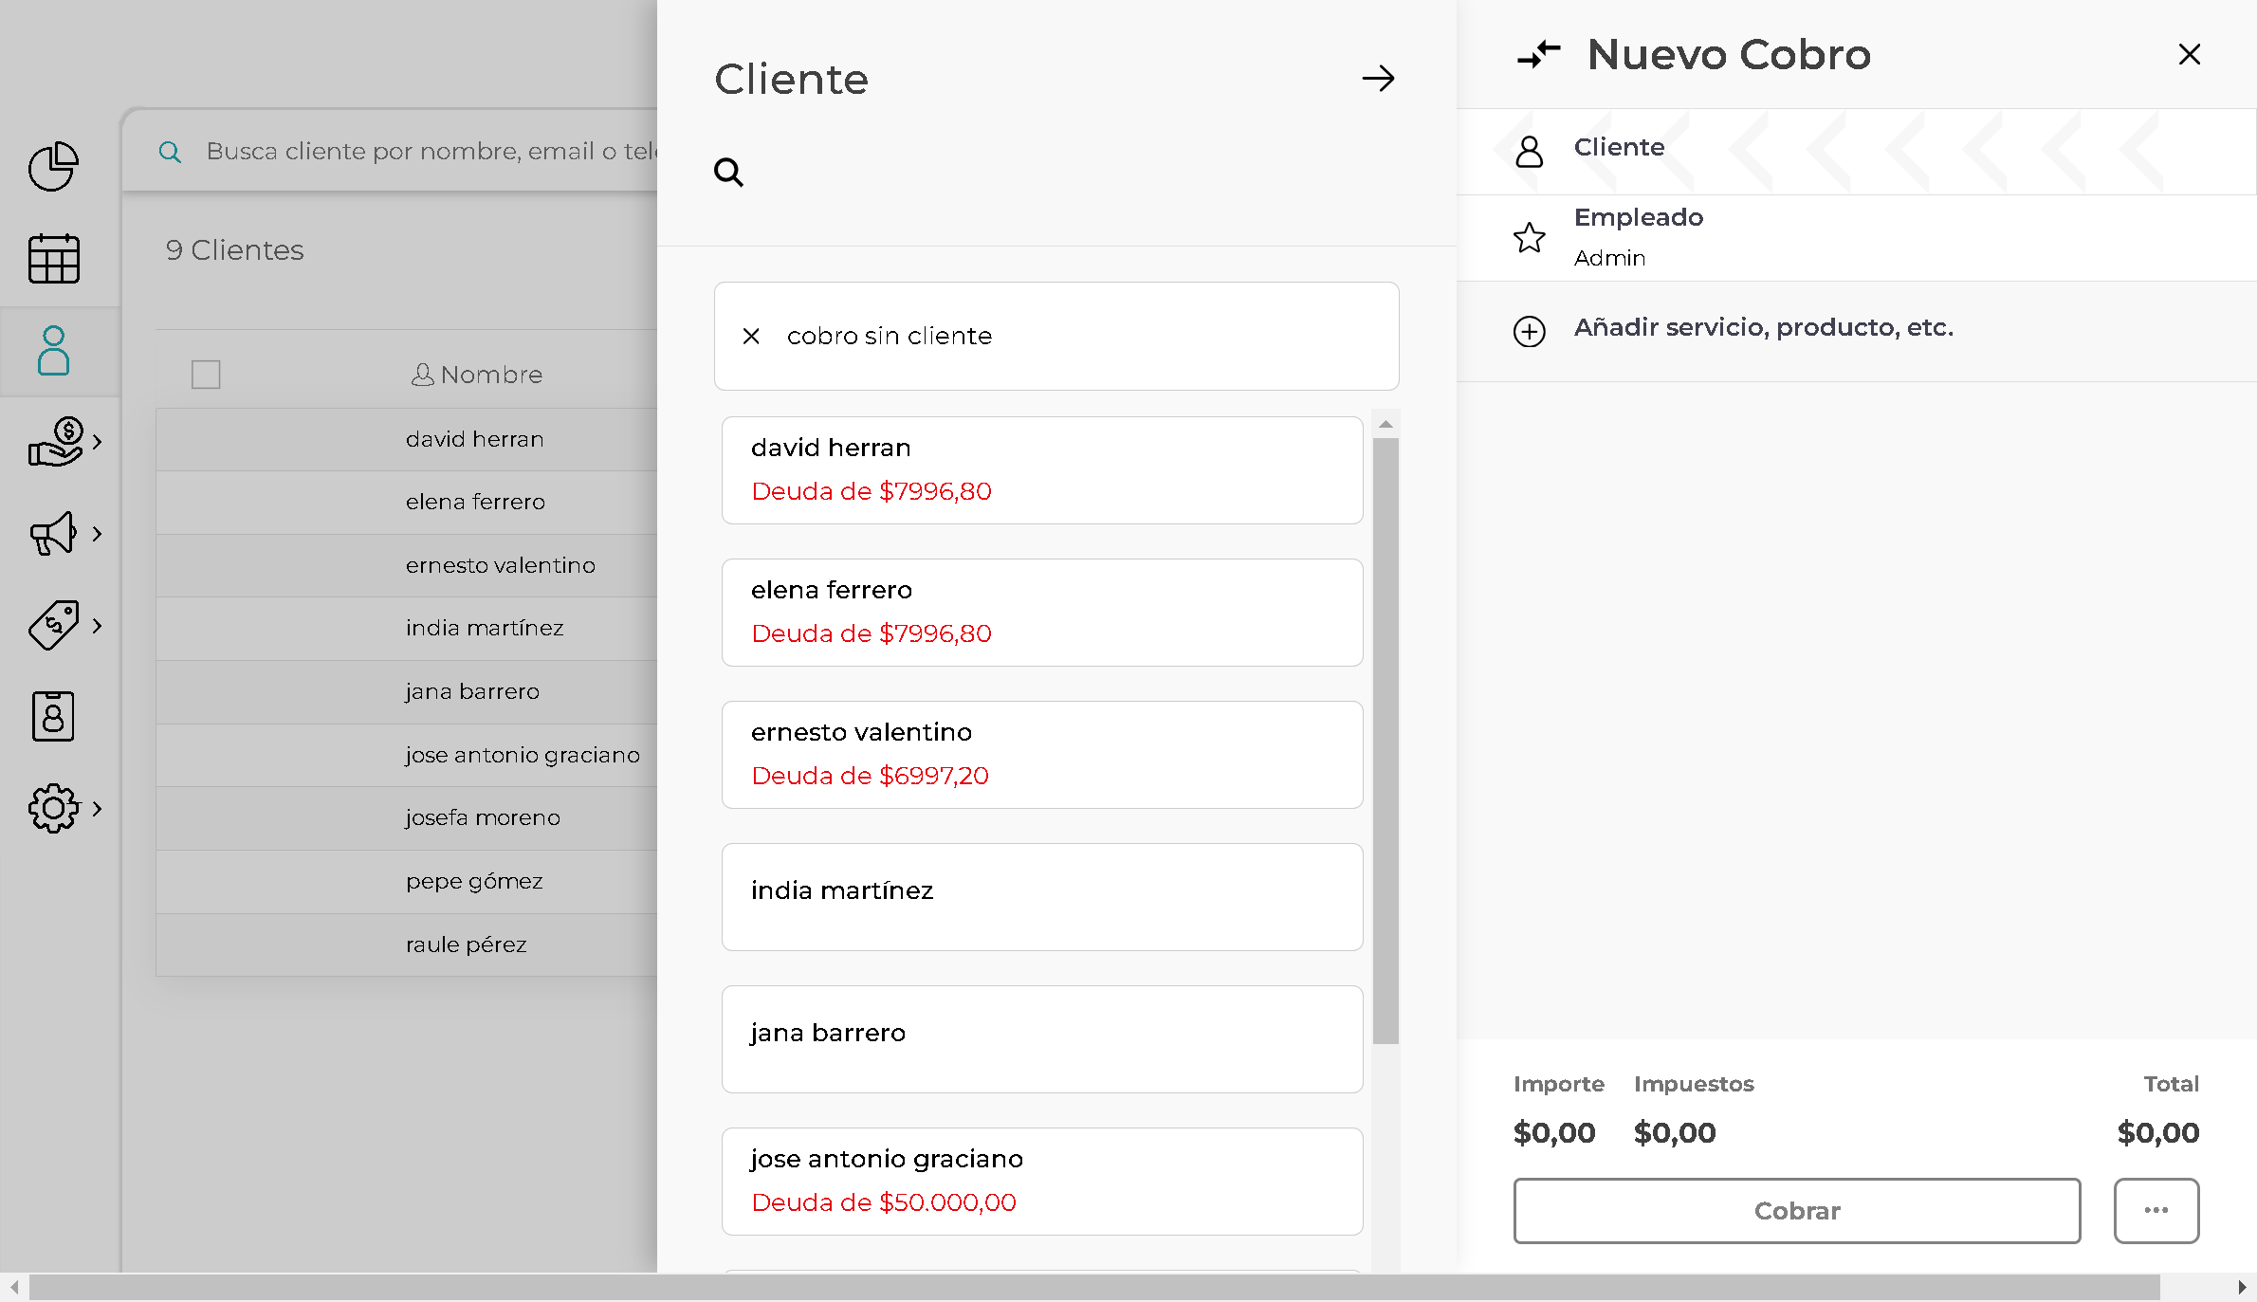Image resolution: width=2257 pixels, height=1302 pixels.
Task: Select client card jana barrero
Action: (1042, 1039)
